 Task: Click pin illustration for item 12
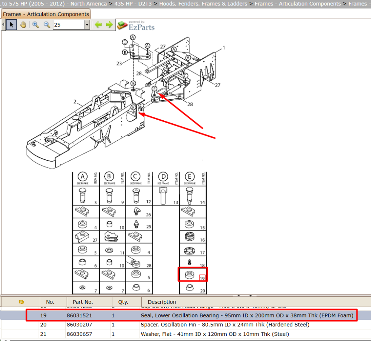(x=136, y=196)
